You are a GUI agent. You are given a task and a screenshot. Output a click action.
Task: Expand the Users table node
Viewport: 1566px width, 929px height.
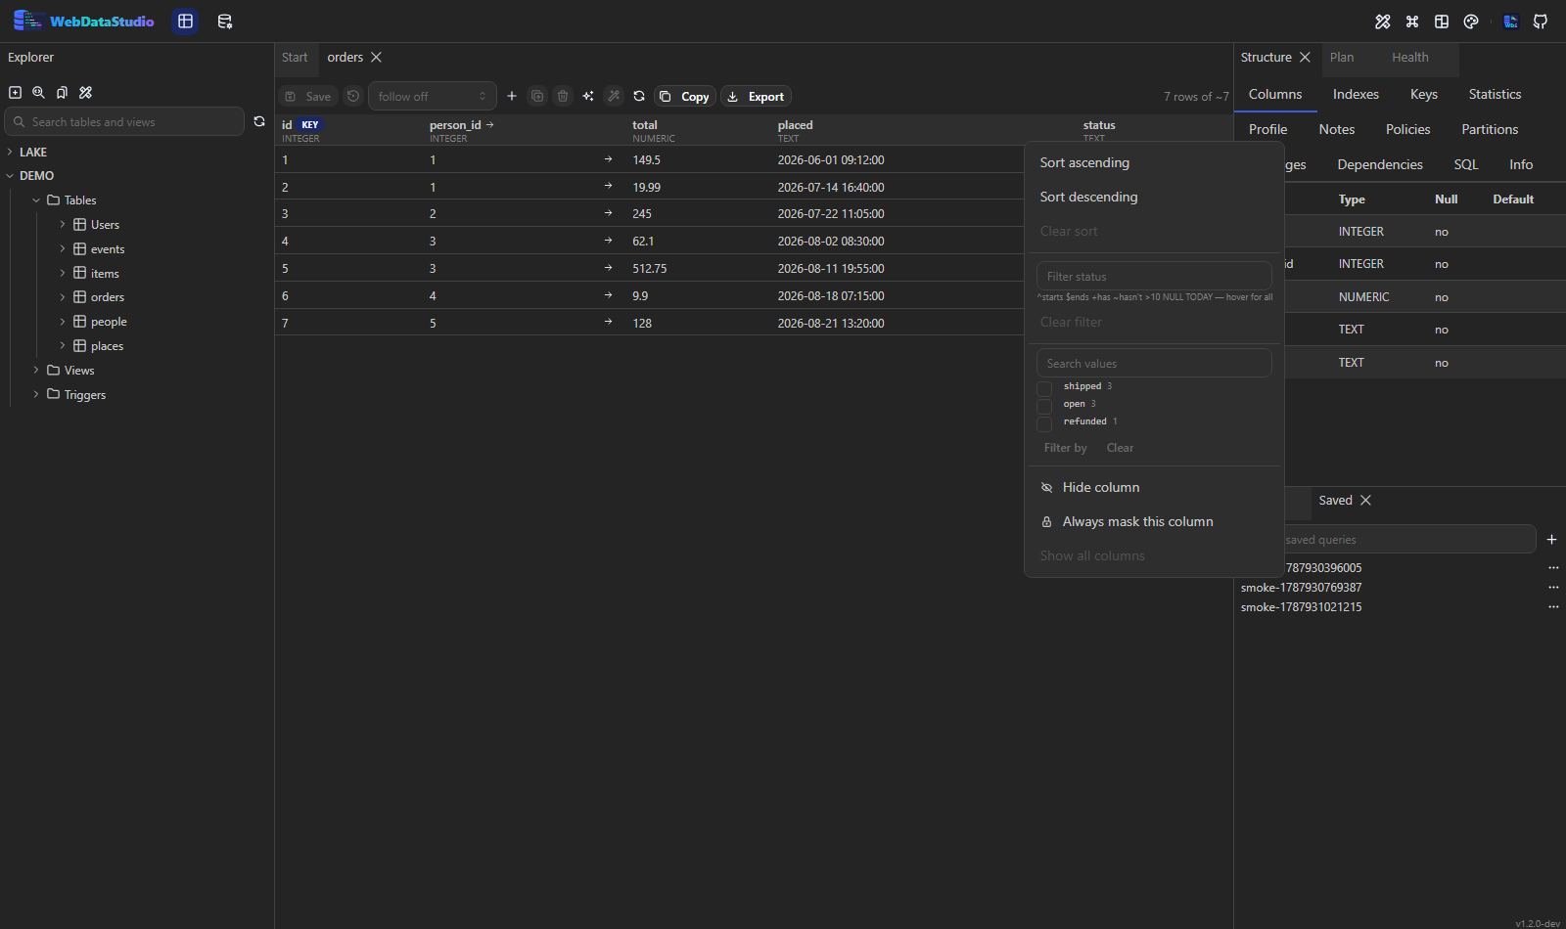pos(63,224)
